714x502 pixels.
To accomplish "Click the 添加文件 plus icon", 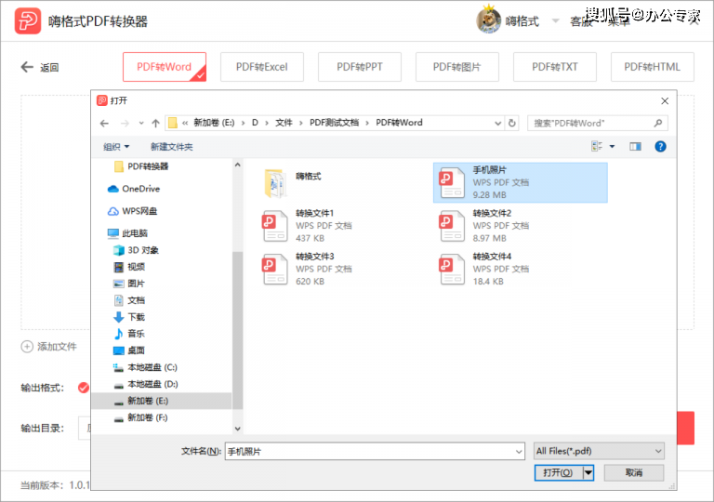I will point(27,347).
